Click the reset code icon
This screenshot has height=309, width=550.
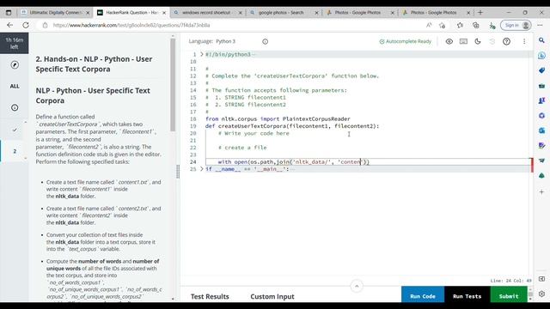[x=492, y=41]
